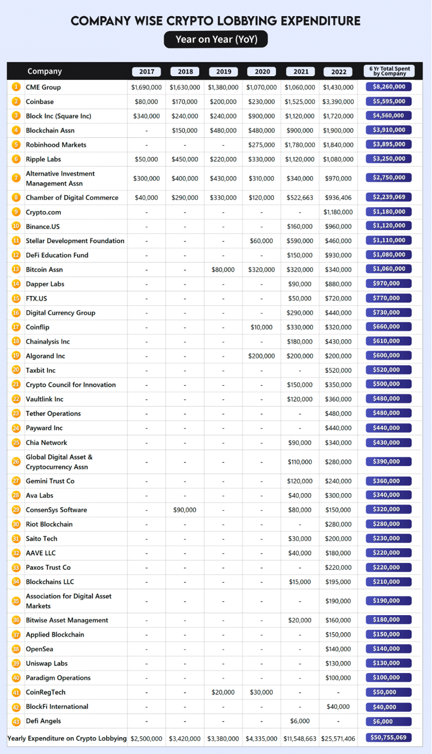The width and height of the screenshot is (432, 754).
Task: Click the circle icon next to OpenSea
Action: tap(16, 649)
